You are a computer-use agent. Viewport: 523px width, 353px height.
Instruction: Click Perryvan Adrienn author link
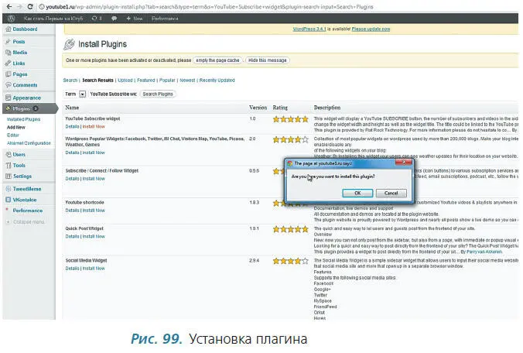[x=484, y=252]
